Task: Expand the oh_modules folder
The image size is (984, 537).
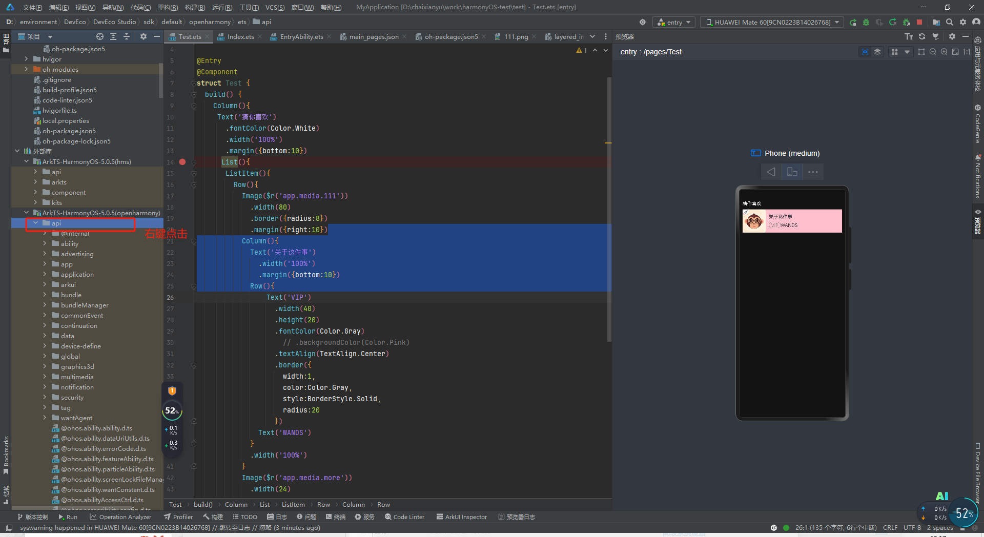Action: point(26,69)
